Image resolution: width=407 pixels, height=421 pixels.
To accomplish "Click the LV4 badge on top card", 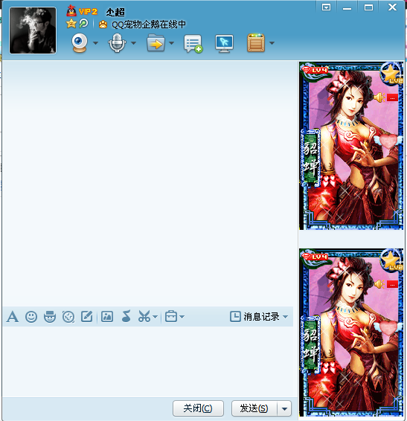I will point(315,71).
